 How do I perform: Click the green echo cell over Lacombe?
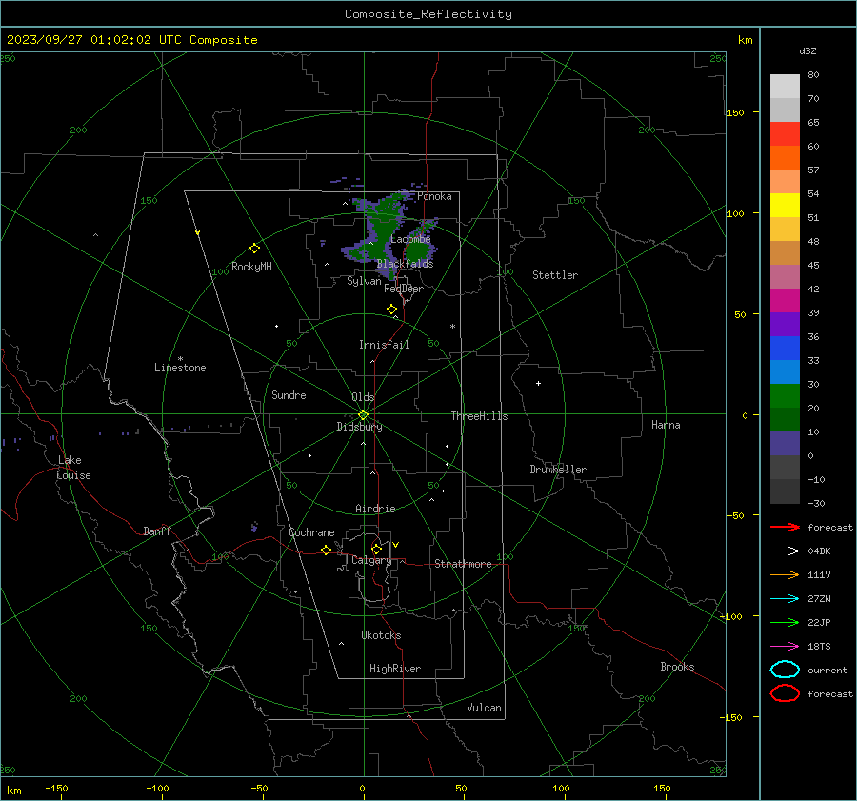418,251
